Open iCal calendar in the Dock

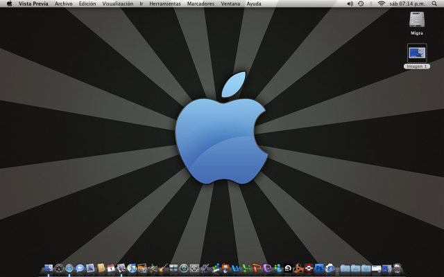pyautogui.click(x=111, y=268)
